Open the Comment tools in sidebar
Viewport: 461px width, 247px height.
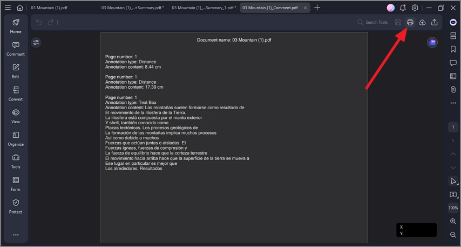[16, 49]
